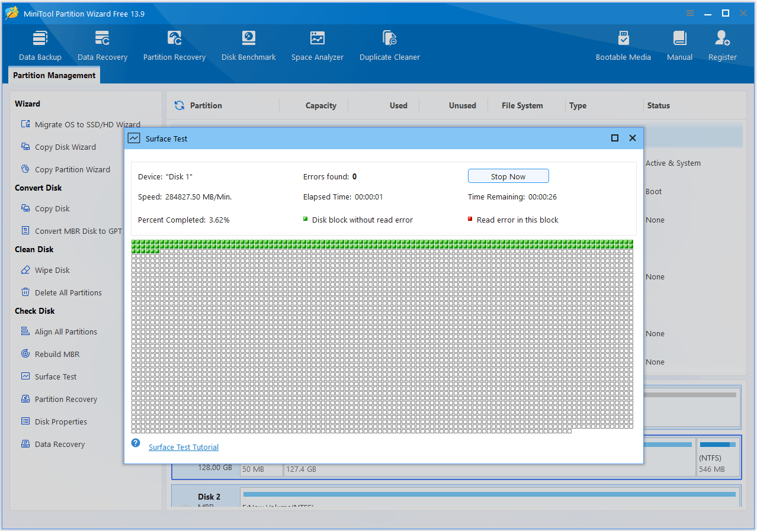
Task: Click the Wipe Disk label
Action: pyautogui.click(x=52, y=270)
